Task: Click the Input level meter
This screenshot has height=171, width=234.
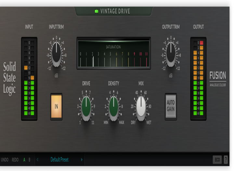Action: point(29,79)
